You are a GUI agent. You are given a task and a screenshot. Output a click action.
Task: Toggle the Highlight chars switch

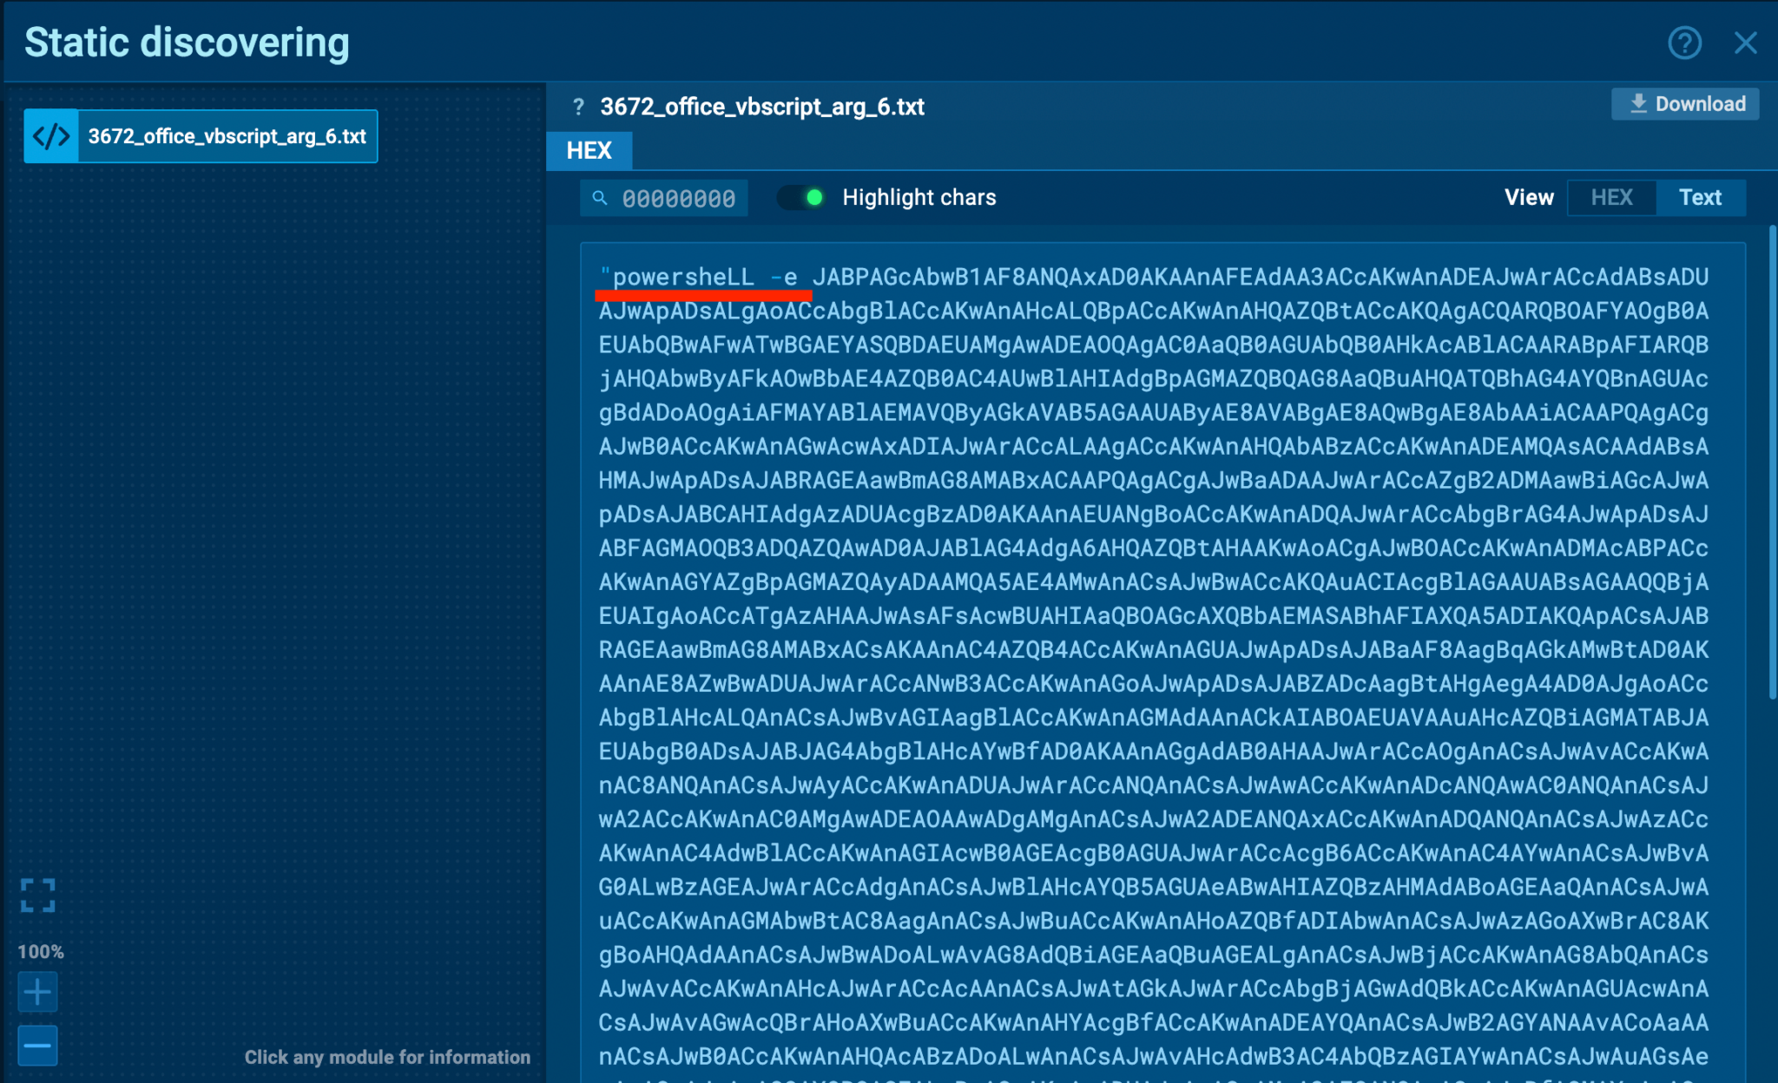click(x=801, y=198)
